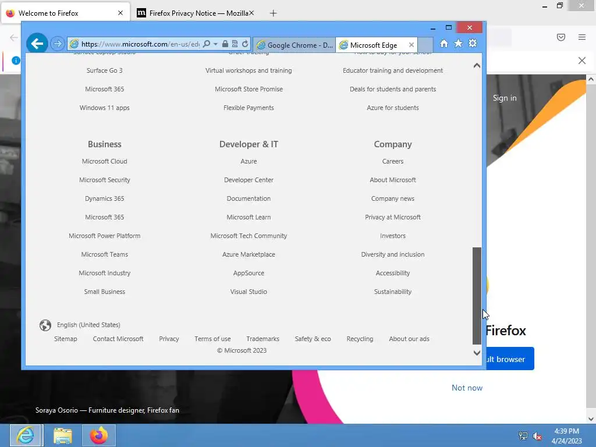
Task: Open Terms of use link
Action: point(212,339)
